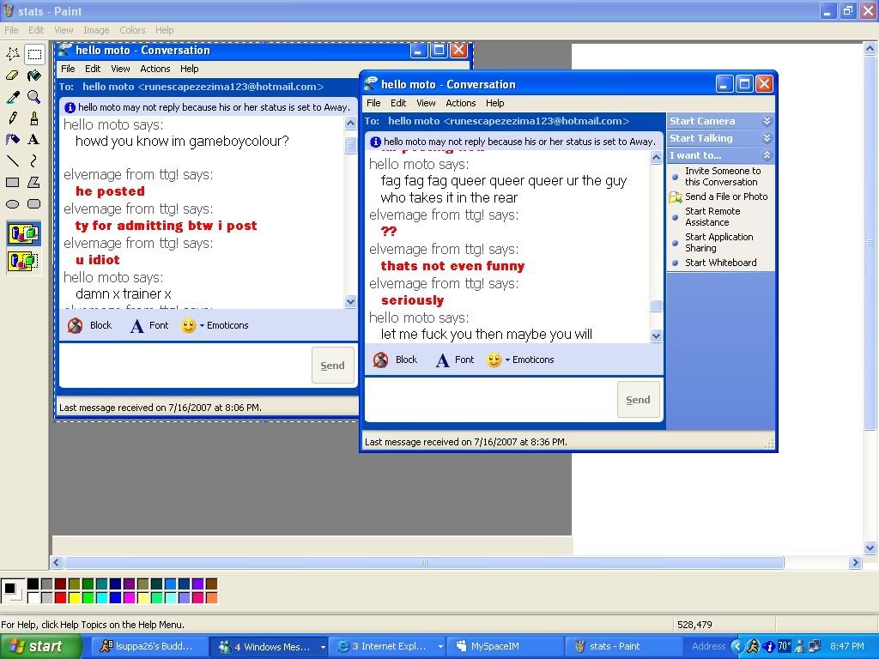Select the Ellipse shape tool
This screenshot has height=659, width=879.
(x=13, y=203)
